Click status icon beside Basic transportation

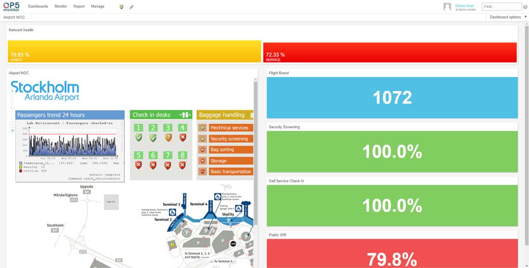click(202, 171)
